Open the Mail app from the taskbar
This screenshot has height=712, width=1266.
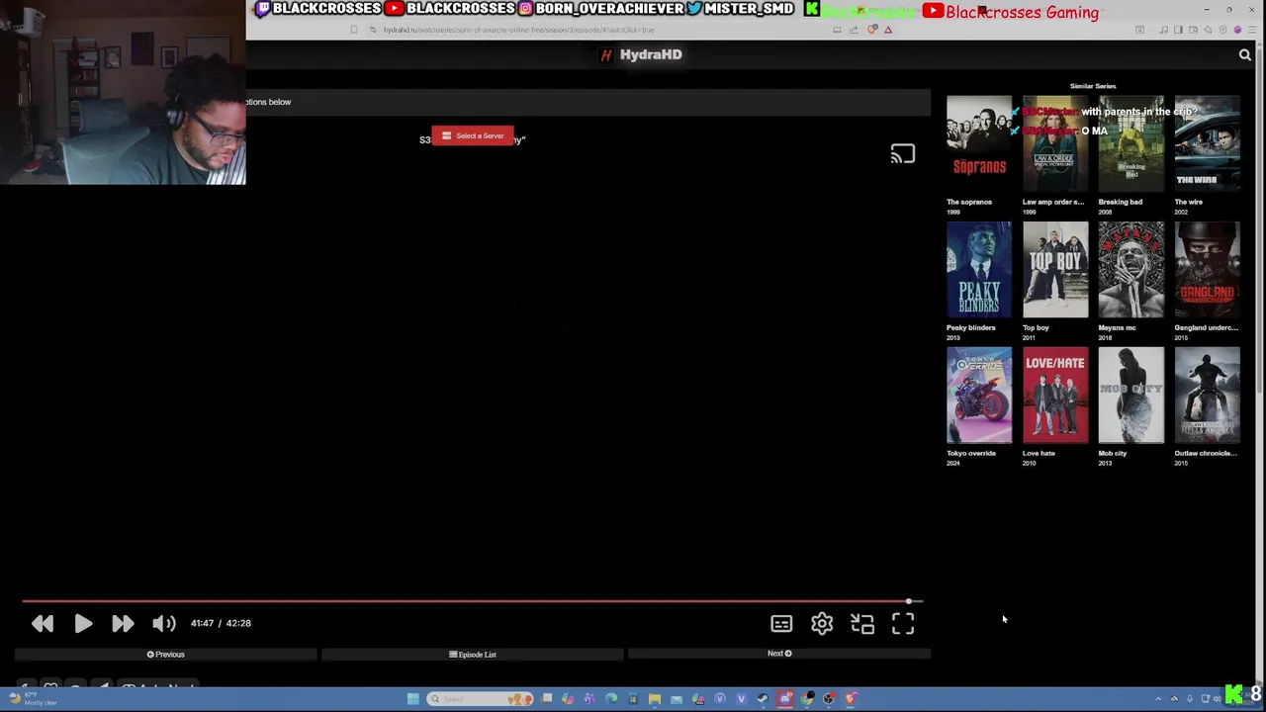677,699
